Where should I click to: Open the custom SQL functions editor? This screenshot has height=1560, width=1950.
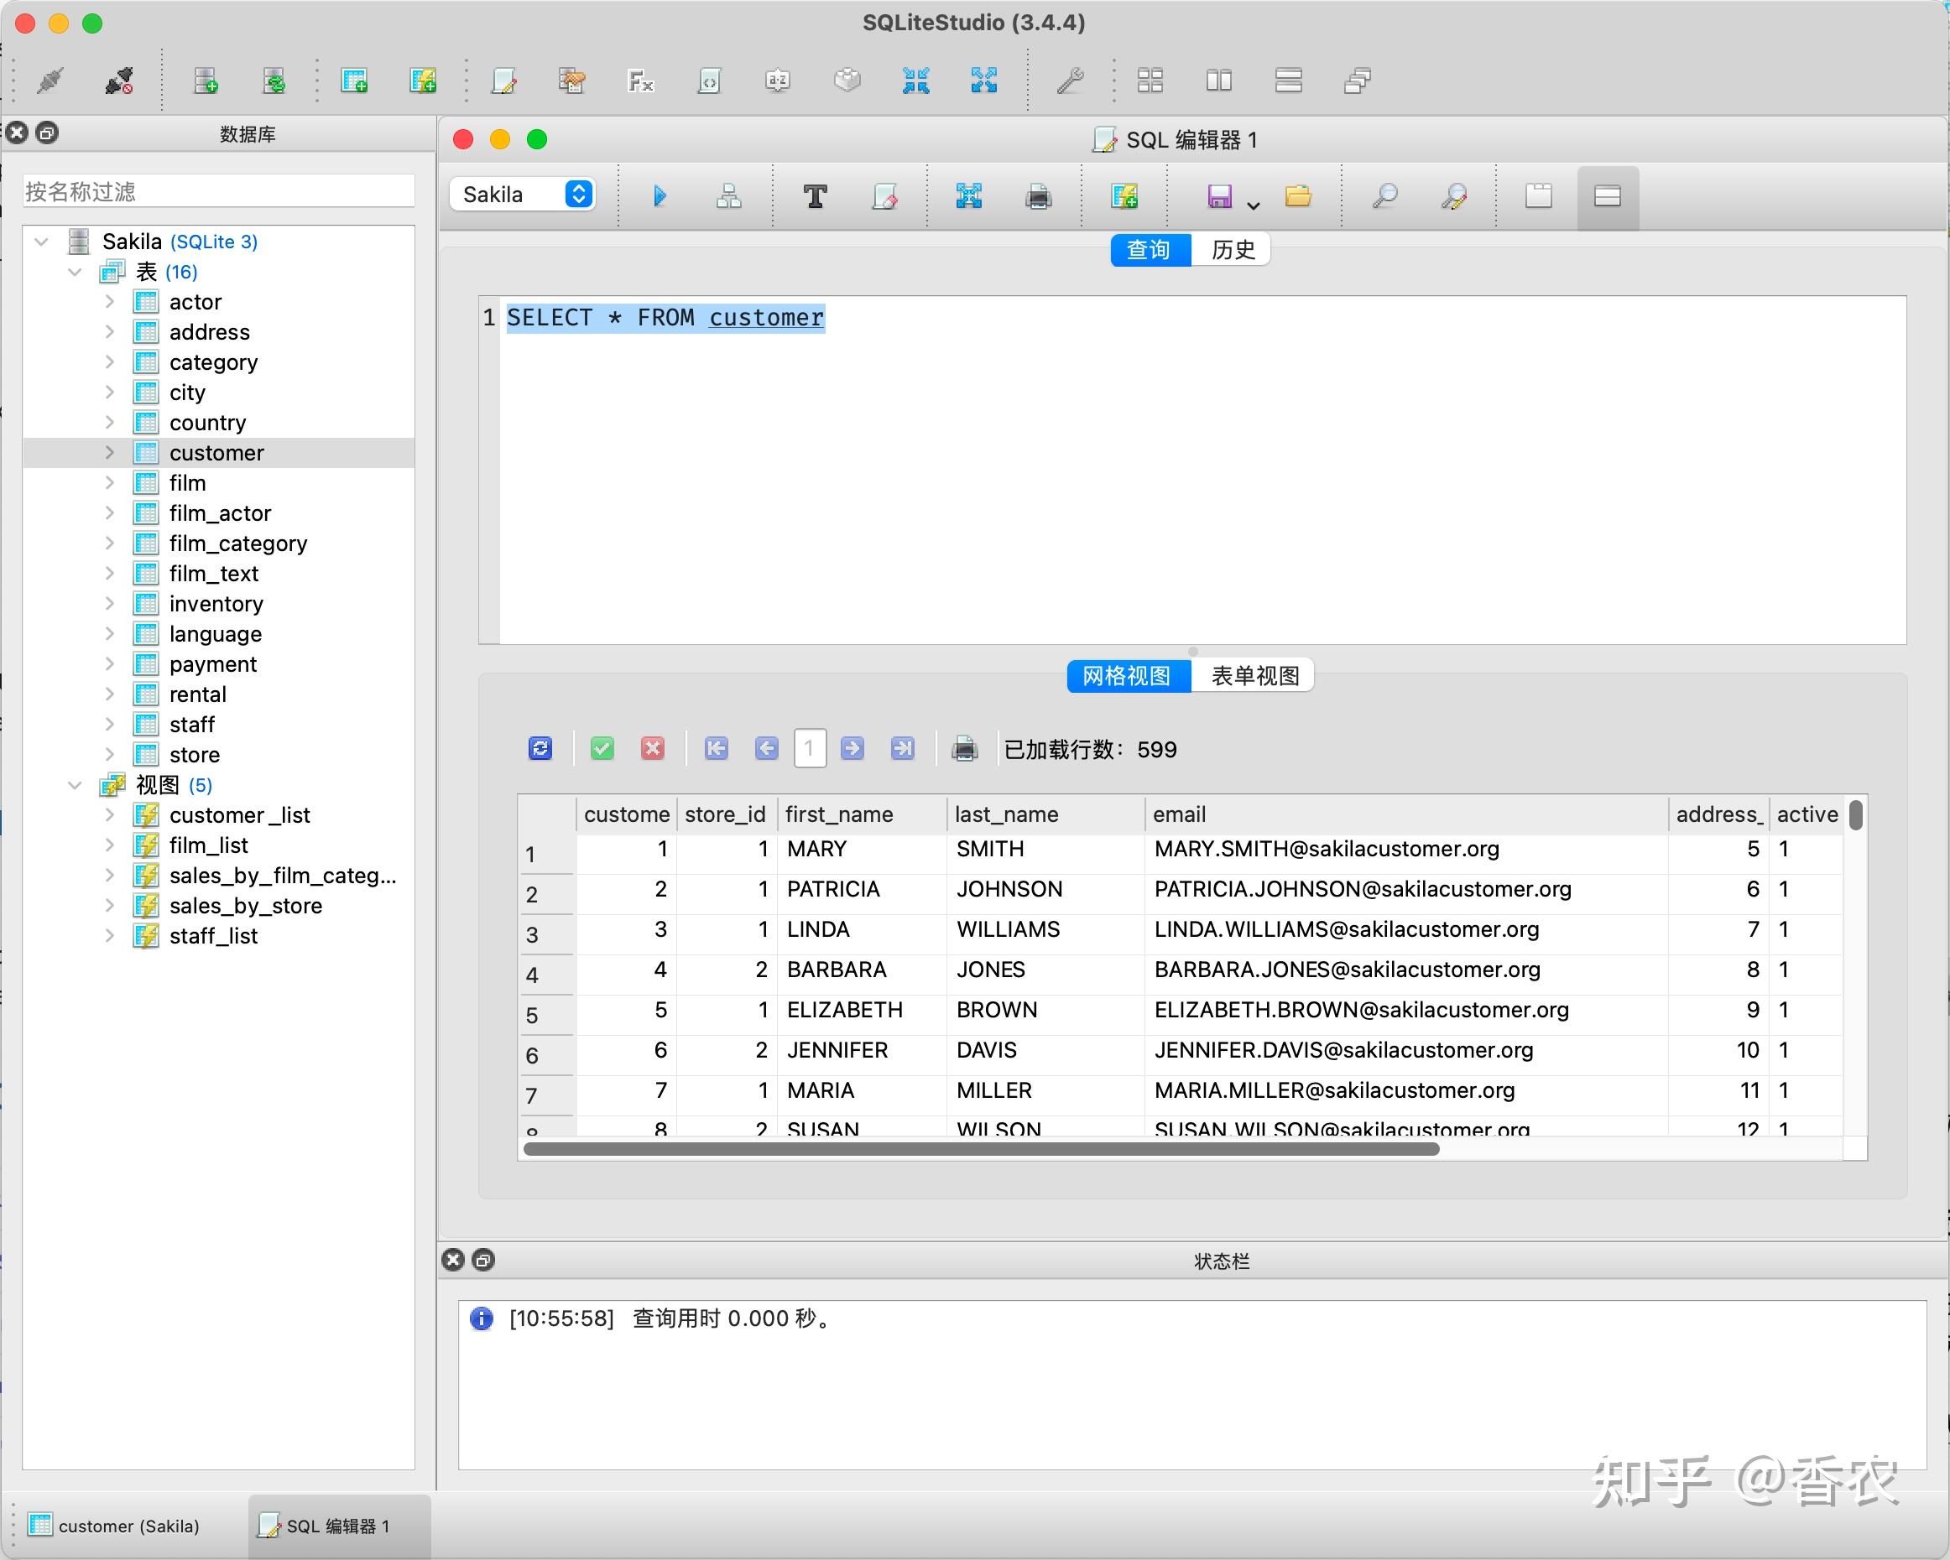coord(640,80)
